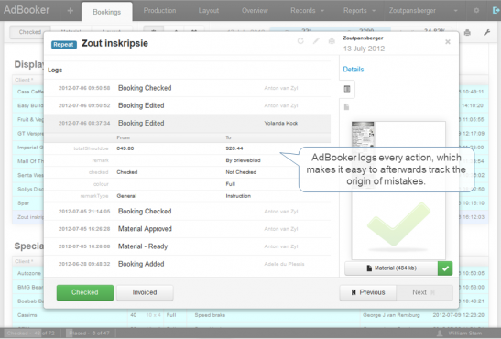Open the Details link
501x339 pixels.
click(353, 70)
